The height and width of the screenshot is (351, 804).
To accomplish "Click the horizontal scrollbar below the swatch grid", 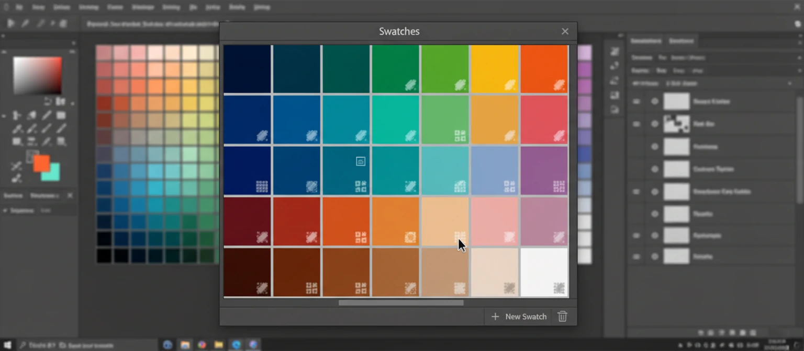I will click(400, 303).
